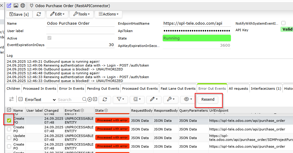Toggle the Active checkbox
The height and width of the screenshot is (153, 293).
click(x=49, y=38)
